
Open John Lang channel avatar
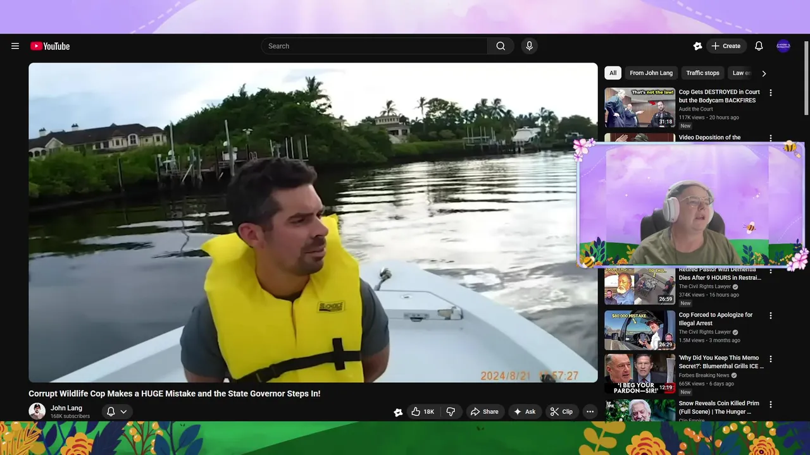(37, 411)
